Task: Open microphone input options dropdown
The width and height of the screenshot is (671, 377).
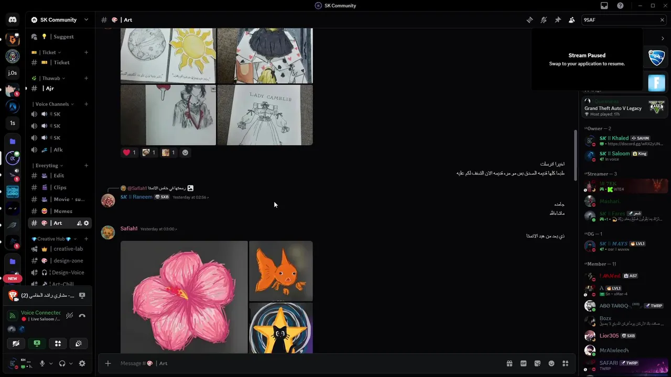Action: [x=51, y=363]
